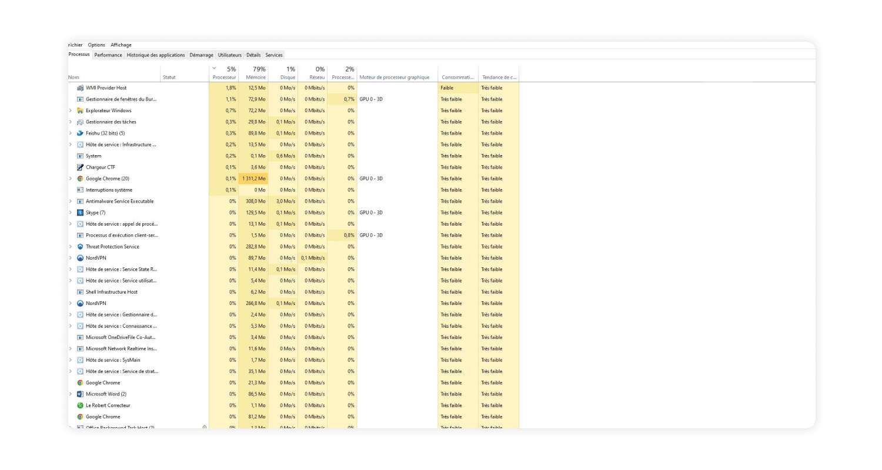Click the Microsoft OneDriveFile Co-Aut... icon
Image resolution: width=882 pixels, height=470 pixels.
(80, 337)
